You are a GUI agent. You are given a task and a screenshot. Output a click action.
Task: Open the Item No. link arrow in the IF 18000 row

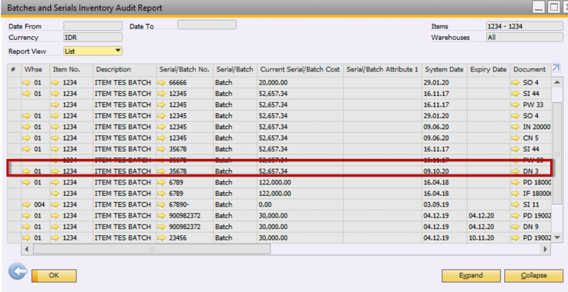pyautogui.click(x=55, y=194)
